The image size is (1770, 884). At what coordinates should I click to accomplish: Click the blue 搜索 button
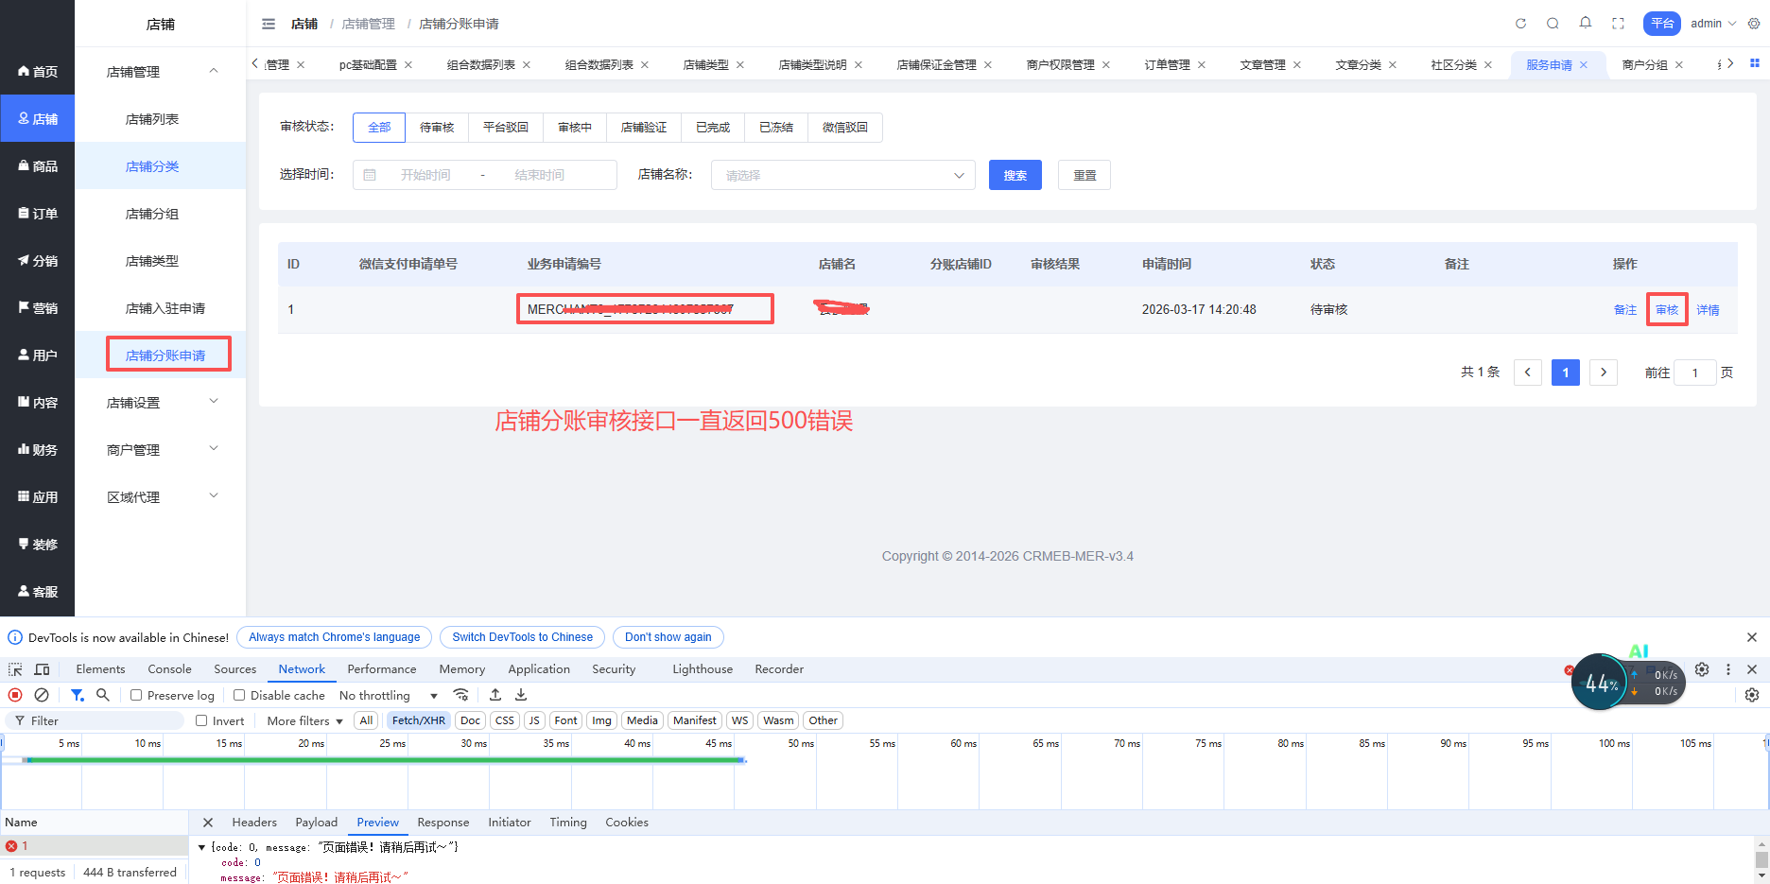pyautogui.click(x=1015, y=175)
